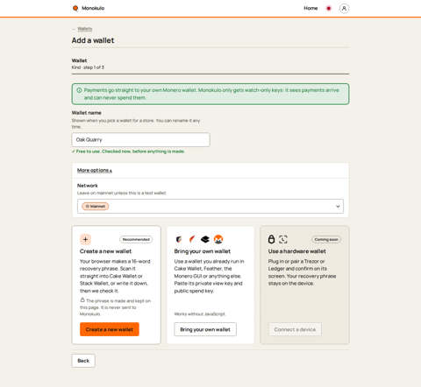
Task: Click the orange Monero logo icon
Action: click(x=218, y=239)
